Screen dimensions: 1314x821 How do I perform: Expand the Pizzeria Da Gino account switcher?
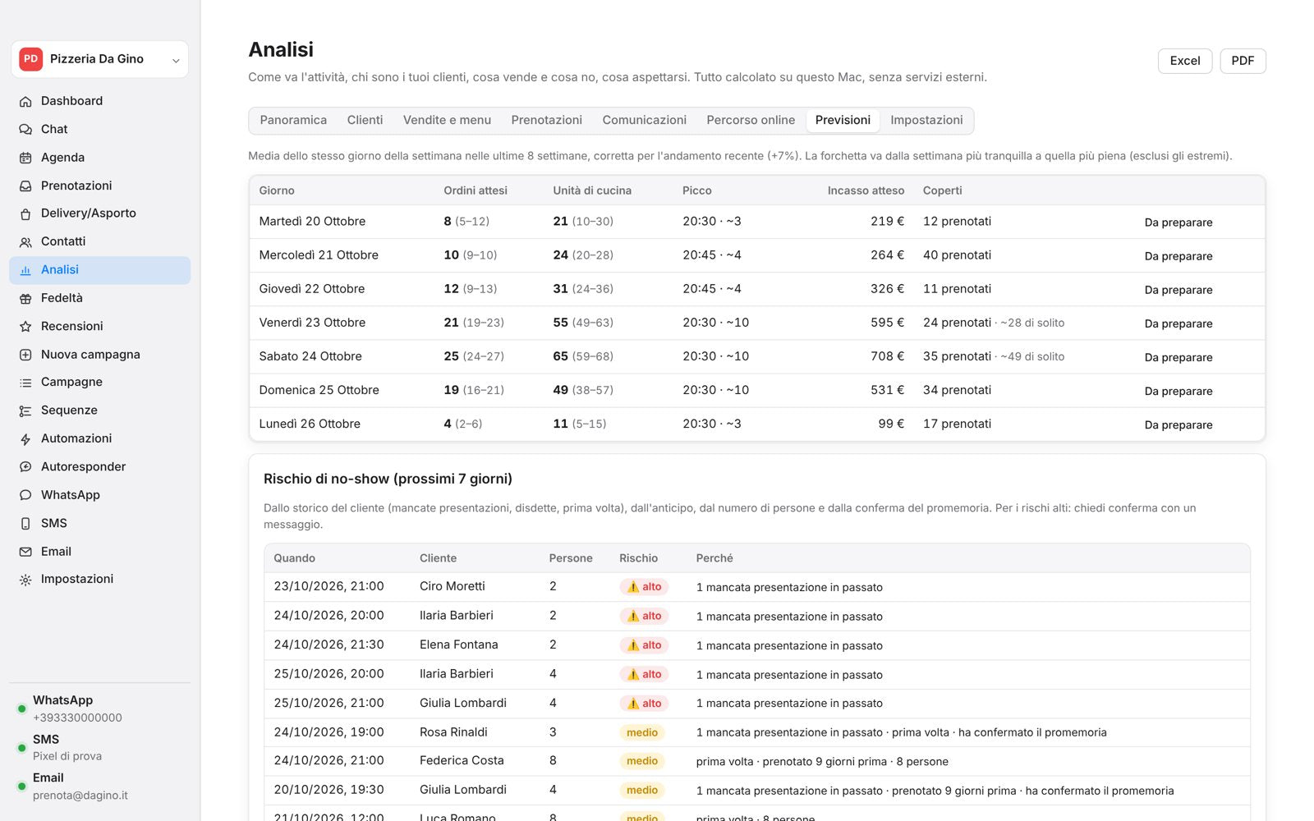[100, 59]
